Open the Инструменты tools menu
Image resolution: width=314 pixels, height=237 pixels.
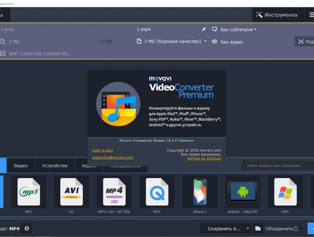278,15
